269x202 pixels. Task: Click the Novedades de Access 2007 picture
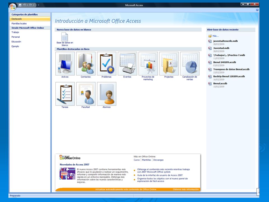pos(68,173)
